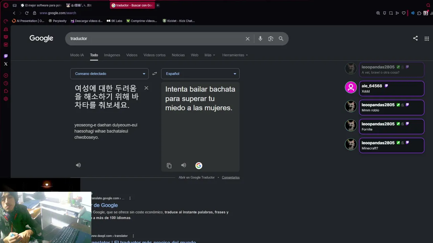Screen dimensions: 433x243
Task: Click the Google logo under translation
Action: pyautogui.click(x=199, y=165)
